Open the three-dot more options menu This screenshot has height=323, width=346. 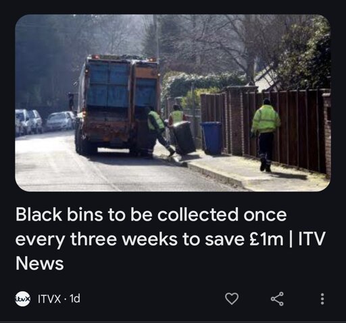pos(322,299)
